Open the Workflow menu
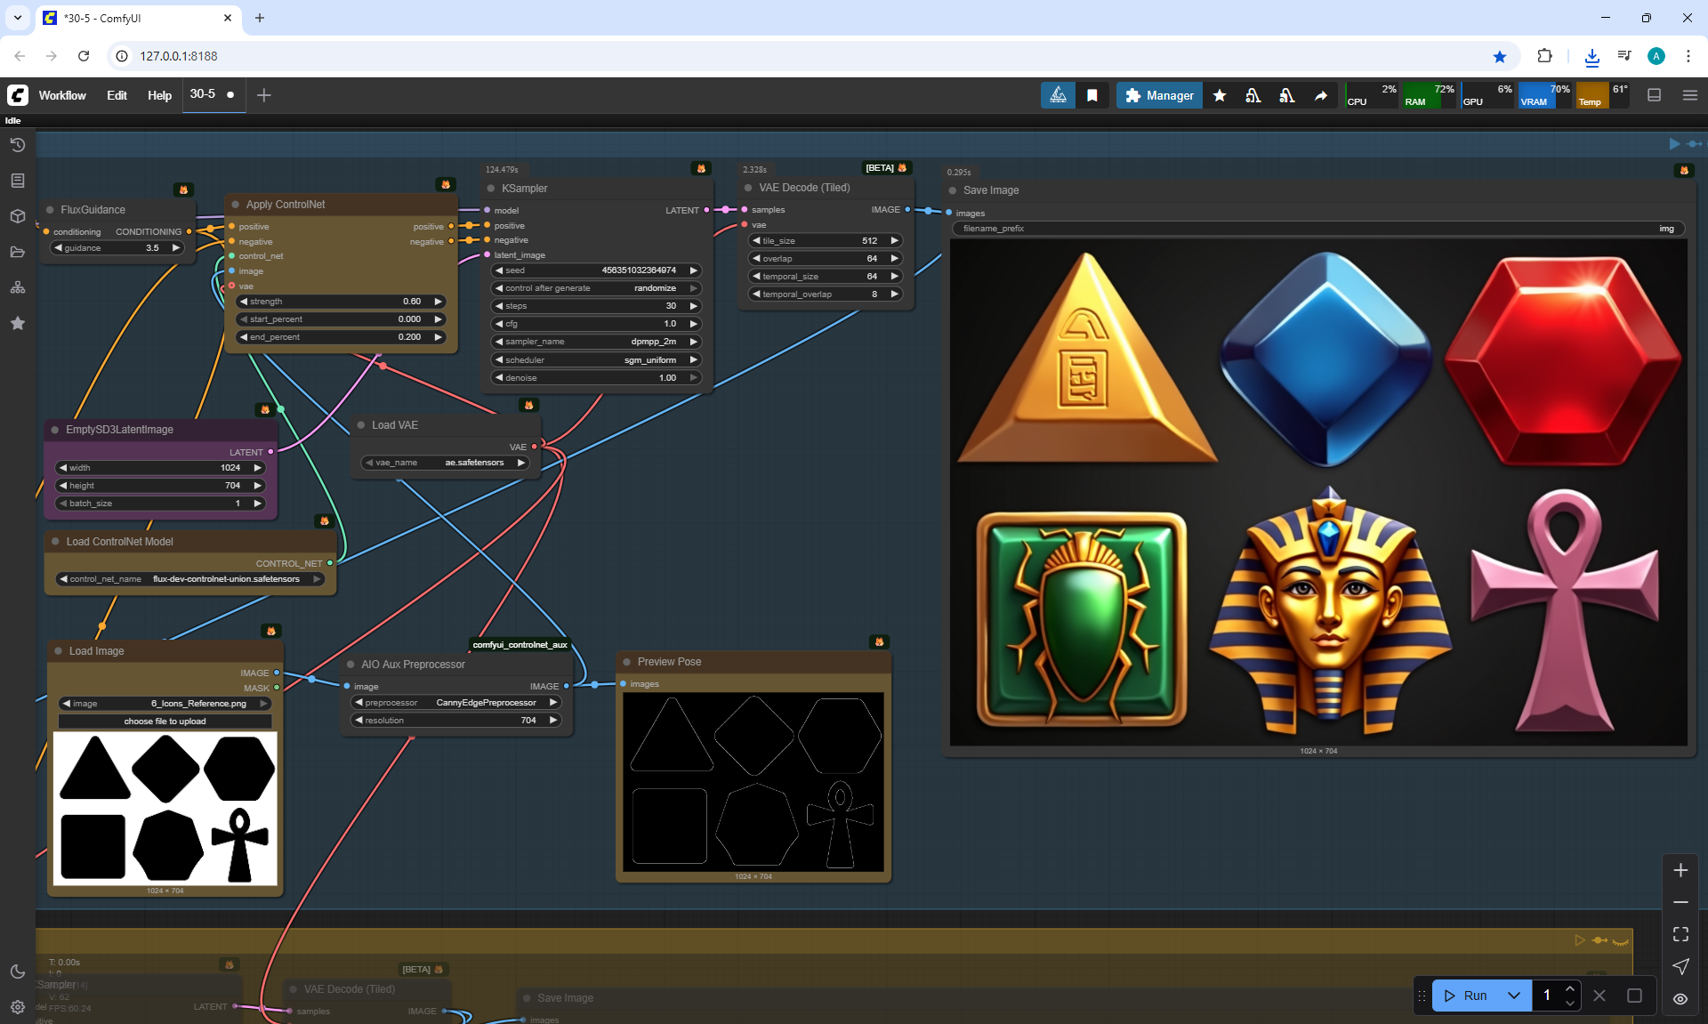 pos(62,95)
